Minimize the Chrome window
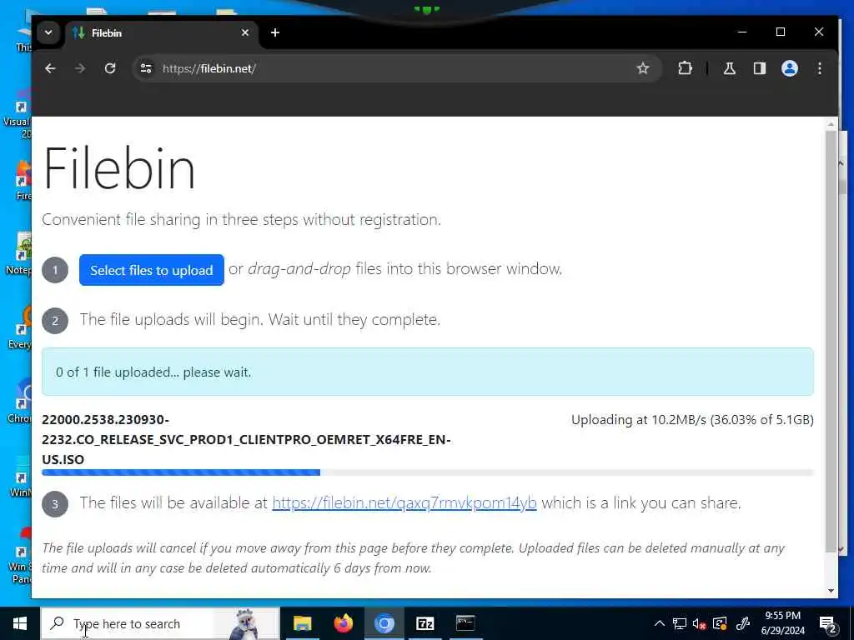Image resolution: width=854 pixels, height=640 pixels. click(x=741, y=32)
